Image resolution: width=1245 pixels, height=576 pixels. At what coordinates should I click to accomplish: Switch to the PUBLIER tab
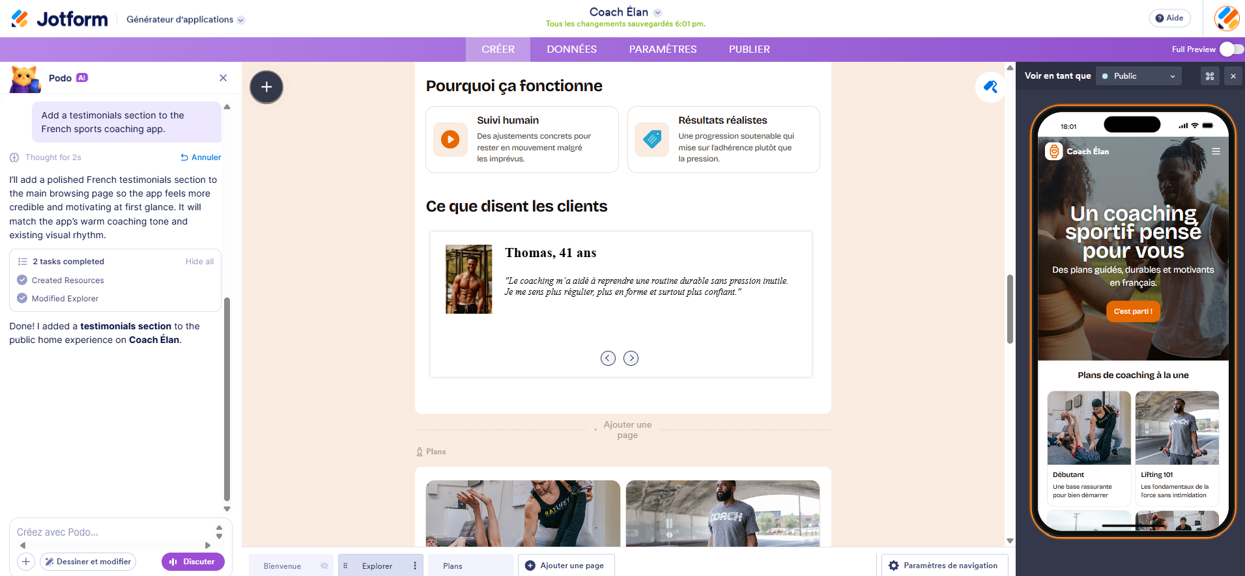[749, 49]
